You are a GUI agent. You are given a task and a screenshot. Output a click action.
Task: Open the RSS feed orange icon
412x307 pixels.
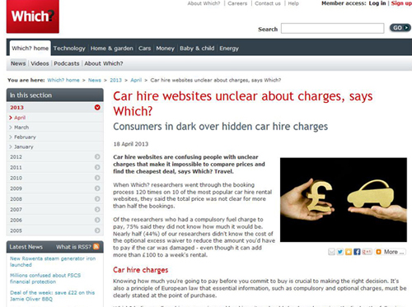(x=96, y=247)
